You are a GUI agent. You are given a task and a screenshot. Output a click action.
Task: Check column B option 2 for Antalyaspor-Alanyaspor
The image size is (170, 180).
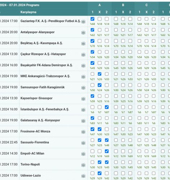point(130,30)
